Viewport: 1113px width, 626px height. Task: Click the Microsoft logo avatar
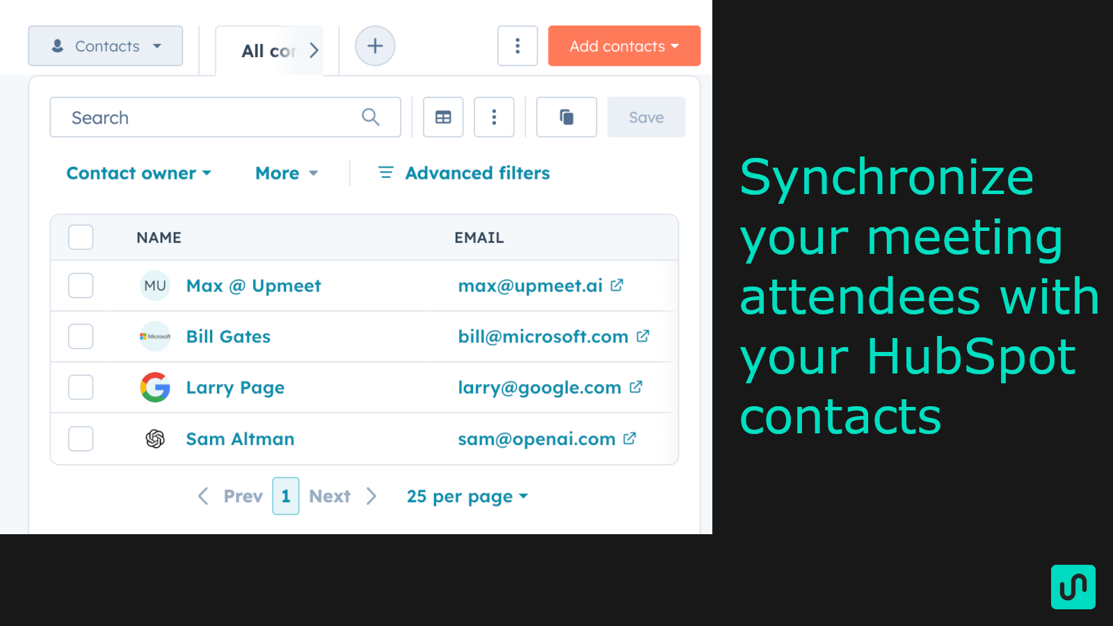pyautogui.click(x=155, y=337)
